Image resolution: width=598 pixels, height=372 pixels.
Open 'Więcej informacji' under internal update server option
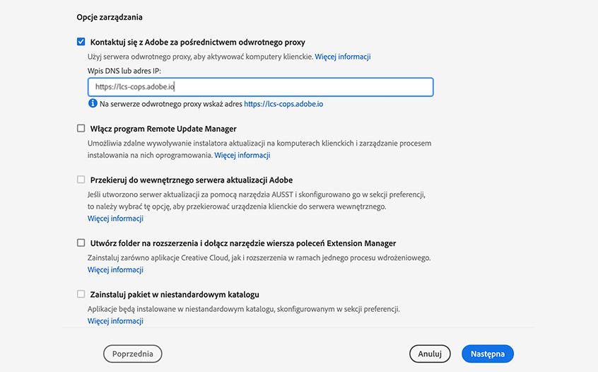pyautogui.click(x=115, y=219)
